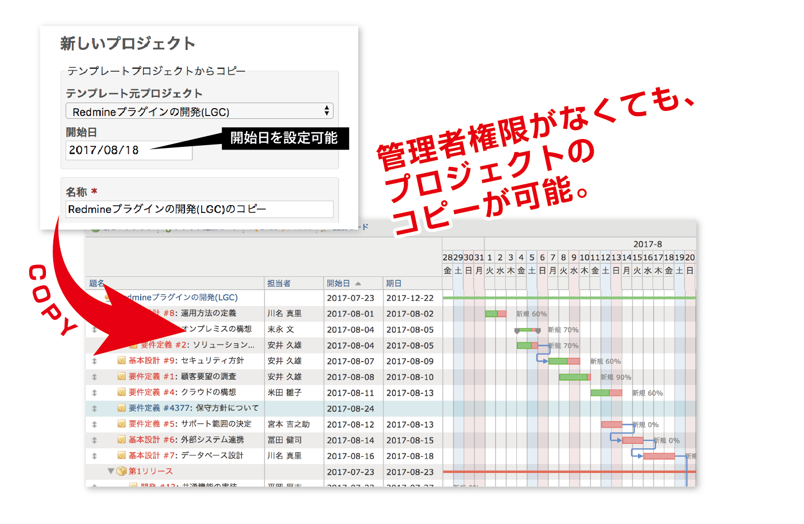Click ticket icon for 基本設計 #6 row
The image size is (804, 524).
click(x=121, y=440)
